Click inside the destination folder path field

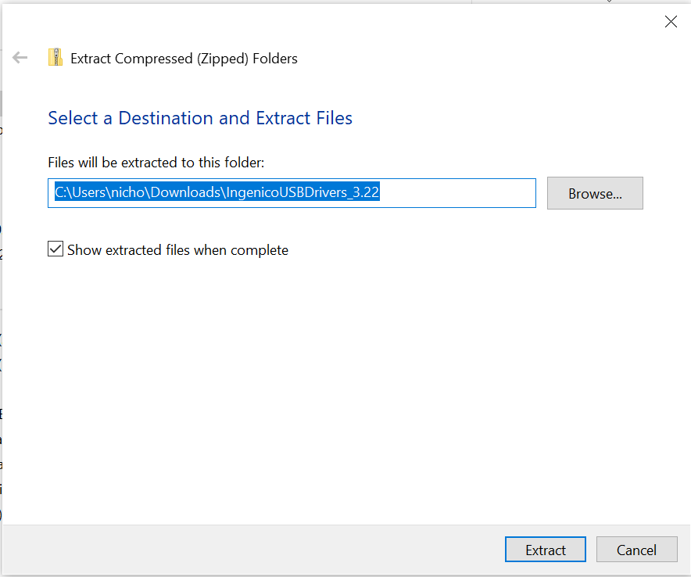(292, 193)
